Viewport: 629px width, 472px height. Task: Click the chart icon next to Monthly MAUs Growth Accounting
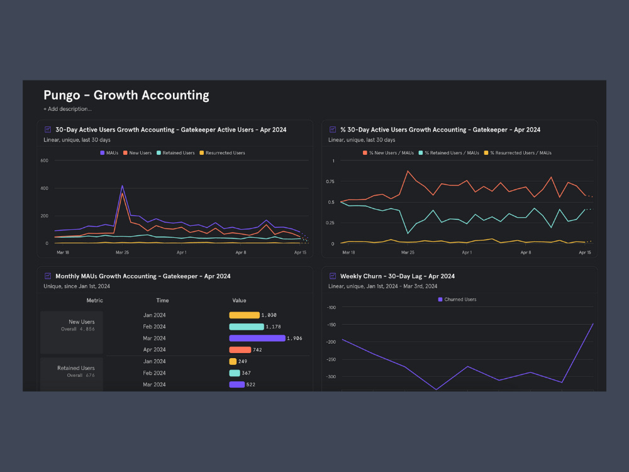[x=47, y=276]
